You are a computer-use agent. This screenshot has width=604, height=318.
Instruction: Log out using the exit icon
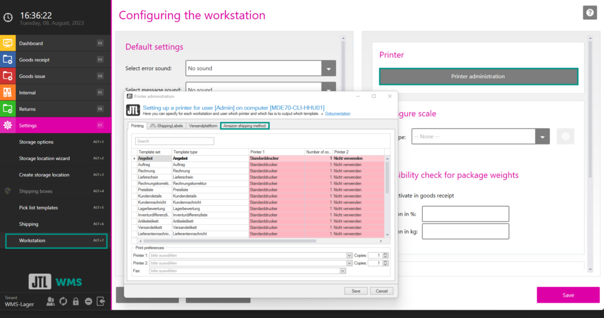101,301
